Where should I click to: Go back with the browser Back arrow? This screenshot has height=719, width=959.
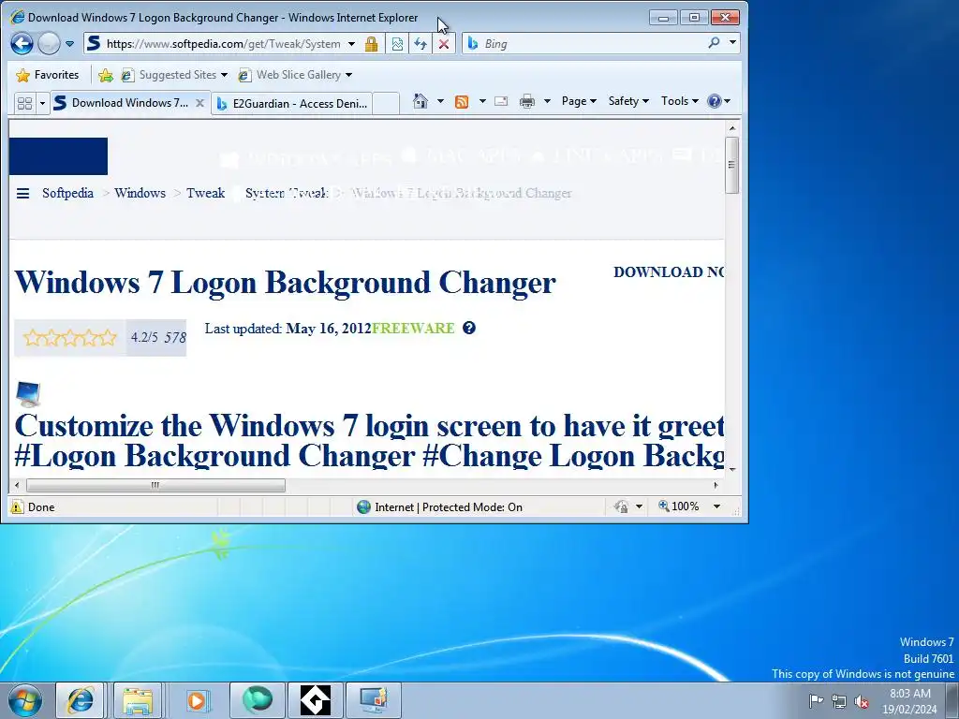[x=22, y=43]
